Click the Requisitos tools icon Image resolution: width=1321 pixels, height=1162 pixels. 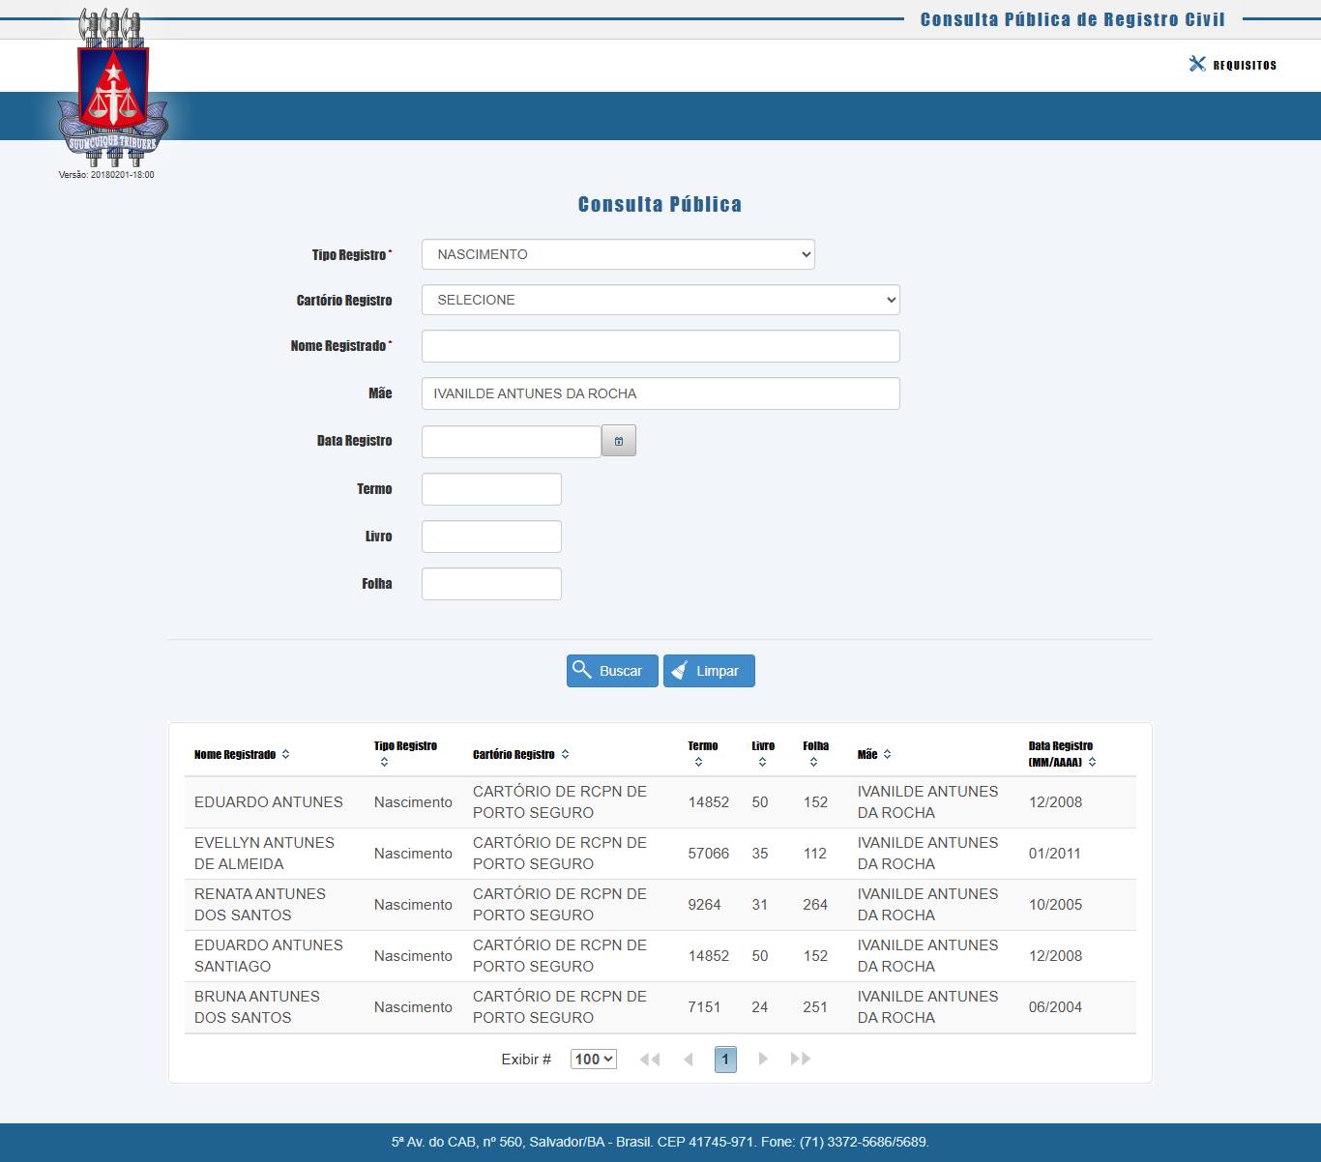pyautogui.click(x=1197, y=64)
